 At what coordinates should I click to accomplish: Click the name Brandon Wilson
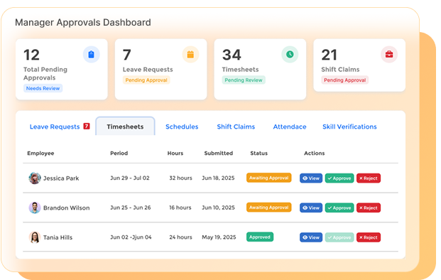pos(66,208)
